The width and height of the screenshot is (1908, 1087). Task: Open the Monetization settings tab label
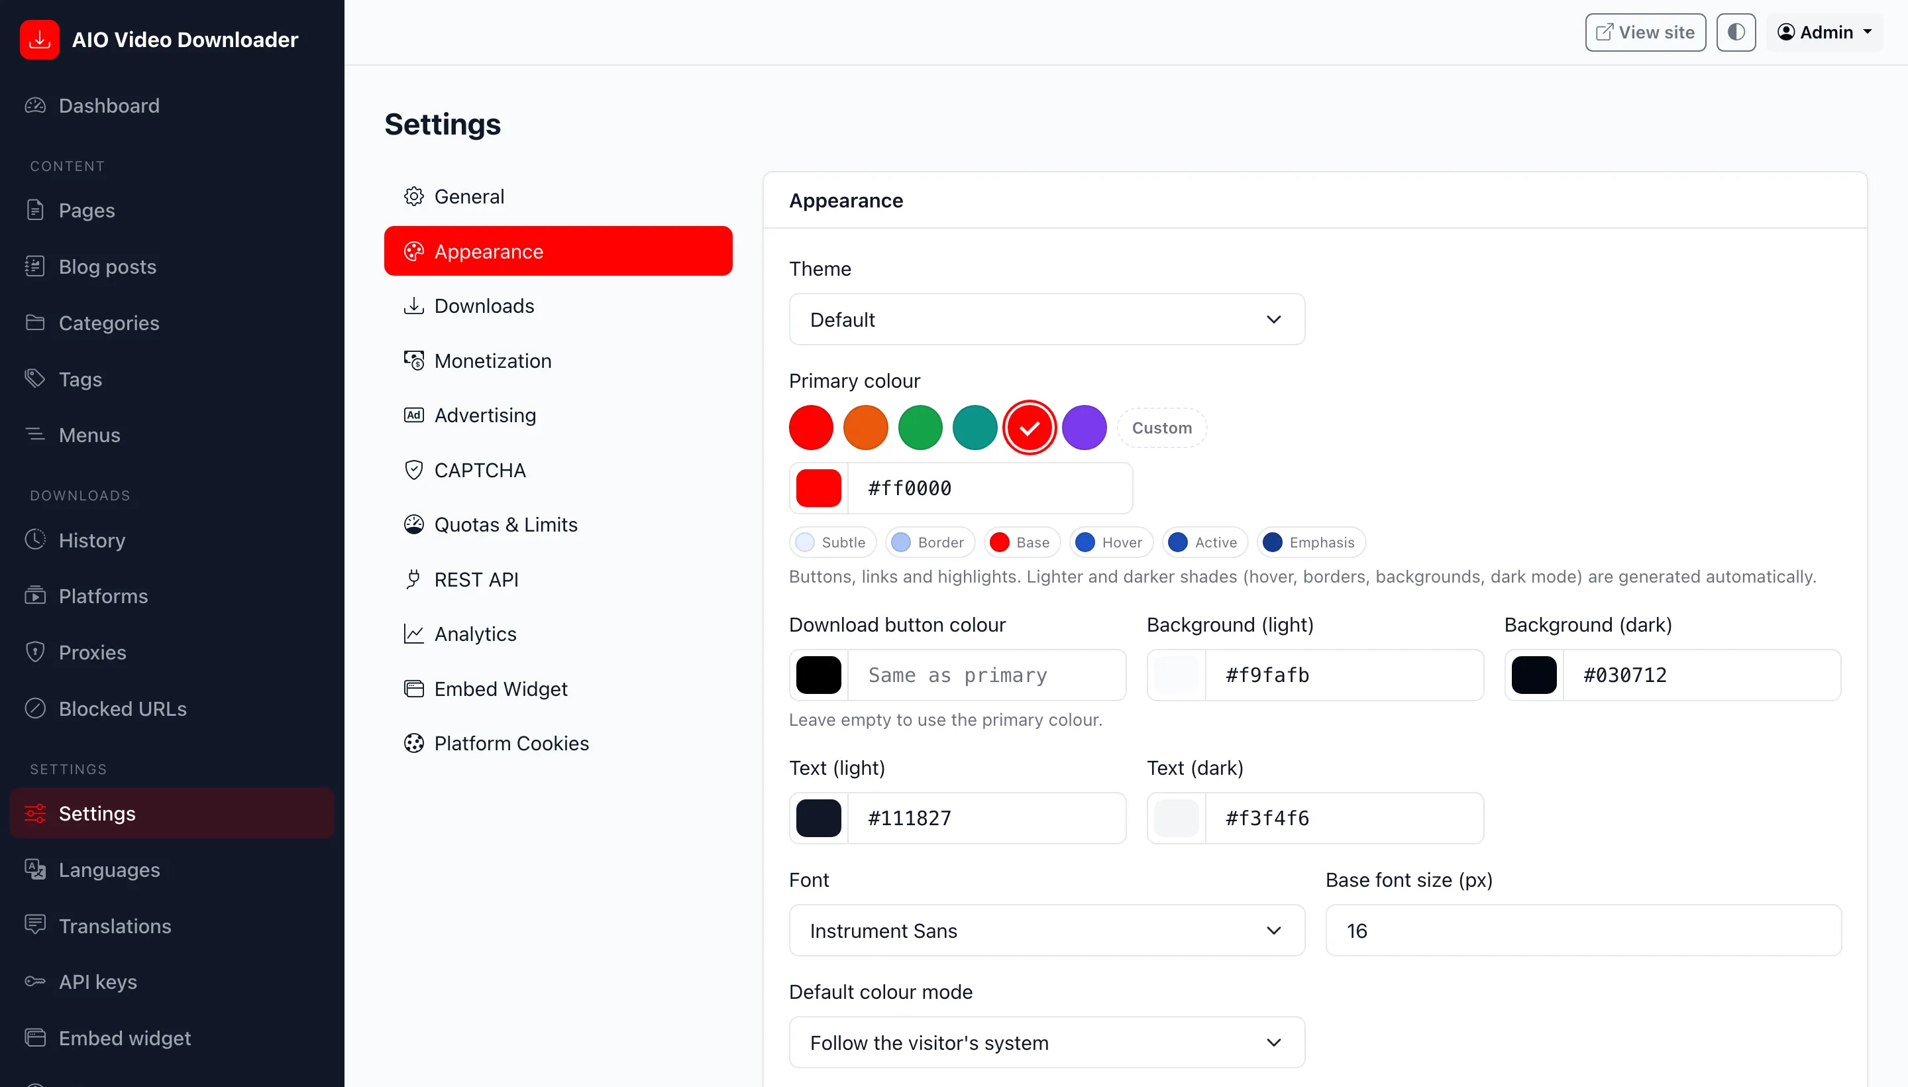pyautogui.click(x=492, y=361)
